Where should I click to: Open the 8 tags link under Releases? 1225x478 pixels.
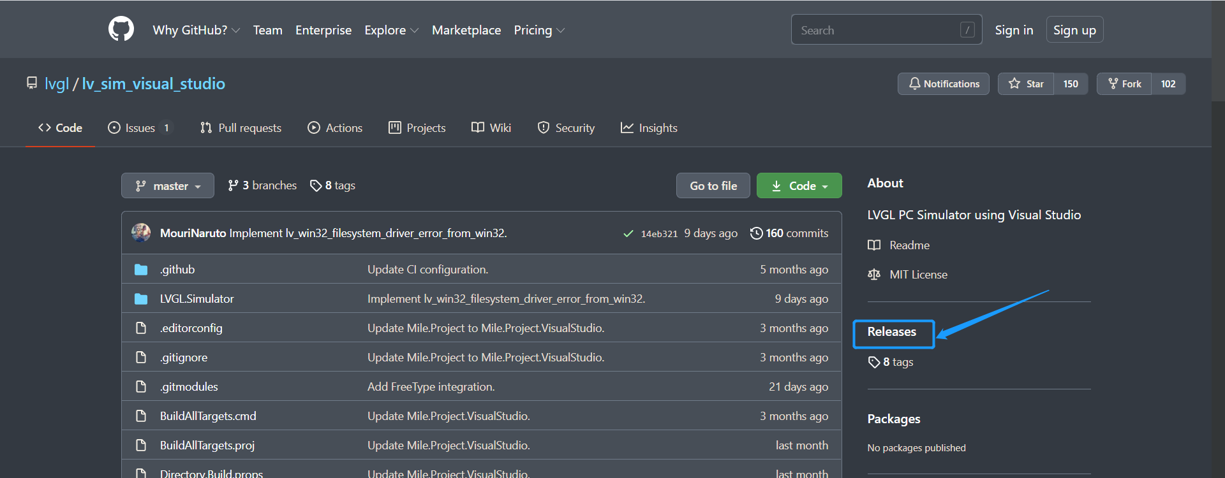pos(891,362)
